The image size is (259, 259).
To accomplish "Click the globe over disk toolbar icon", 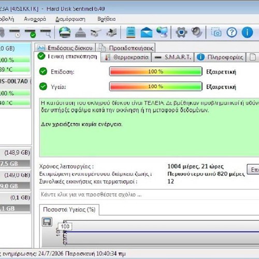I will coord(65,32).
